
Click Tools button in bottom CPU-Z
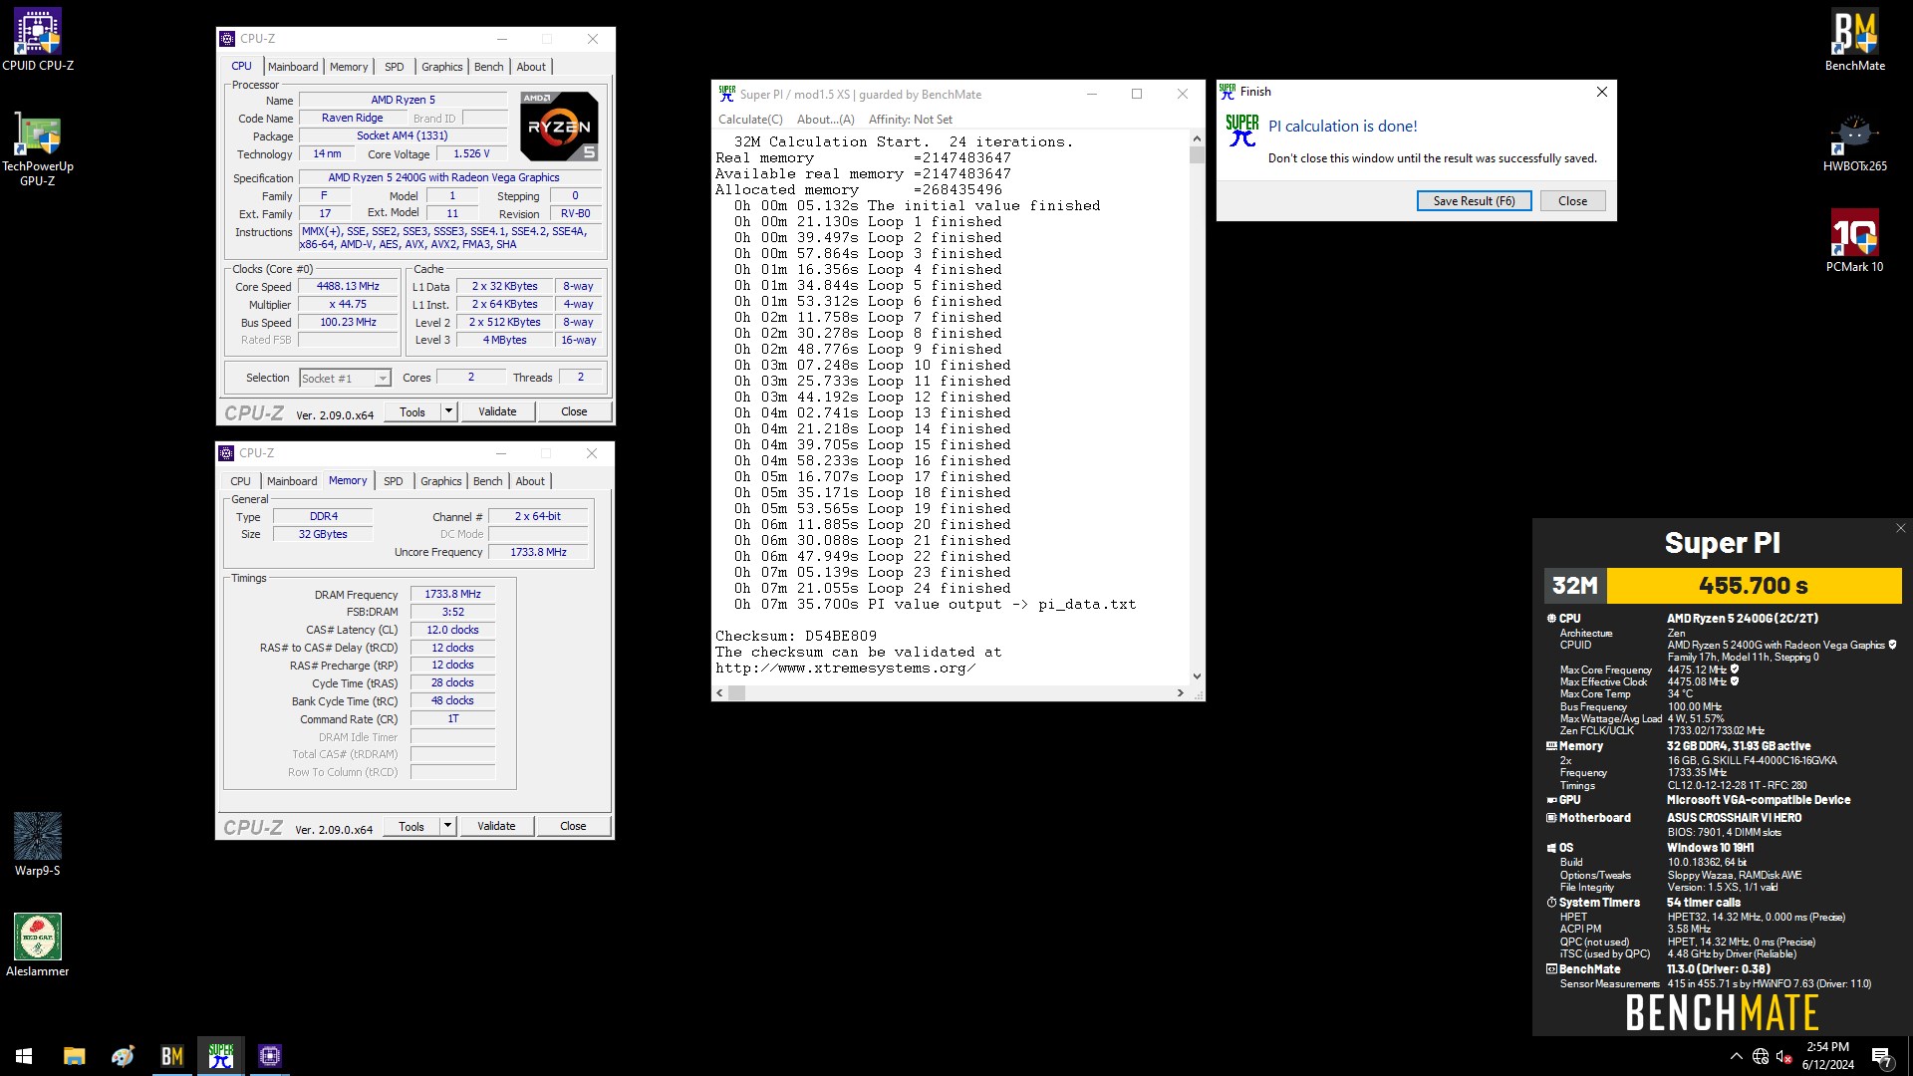(x=410, y=826)
